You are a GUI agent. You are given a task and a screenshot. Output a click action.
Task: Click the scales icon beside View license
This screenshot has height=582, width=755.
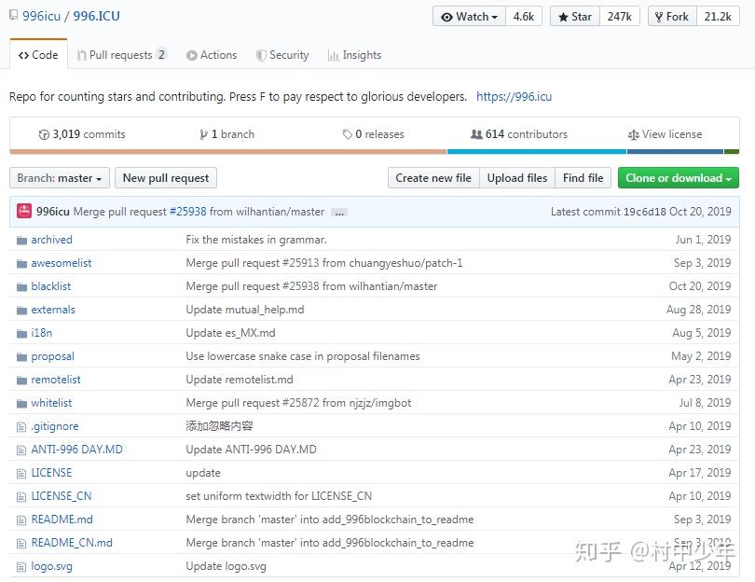point(633,135)
